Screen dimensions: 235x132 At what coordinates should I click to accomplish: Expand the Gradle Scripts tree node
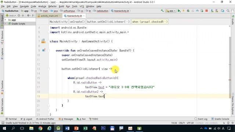tap(6, 23)
